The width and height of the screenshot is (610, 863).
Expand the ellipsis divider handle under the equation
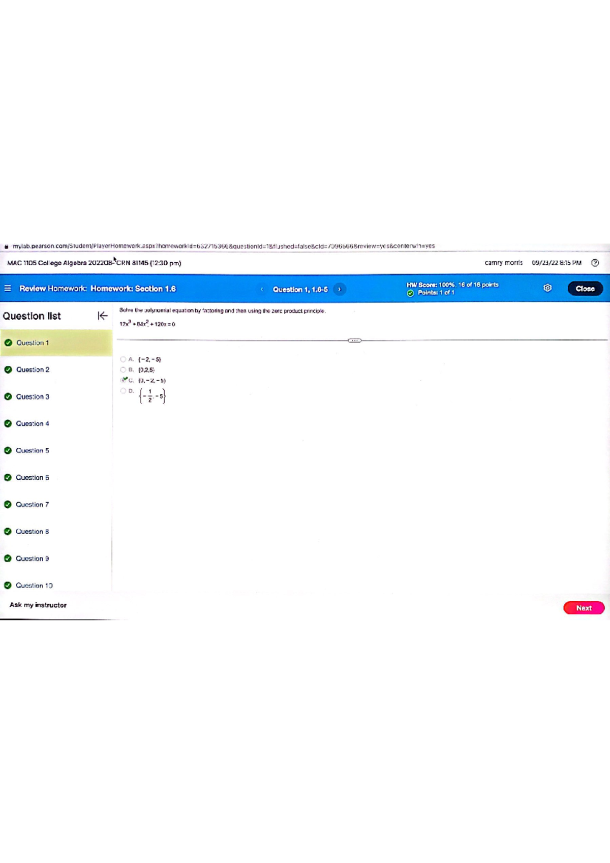pos(355,340)
